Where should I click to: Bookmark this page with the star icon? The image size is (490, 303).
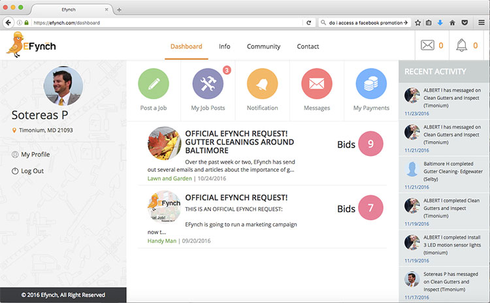click(418, 22)
